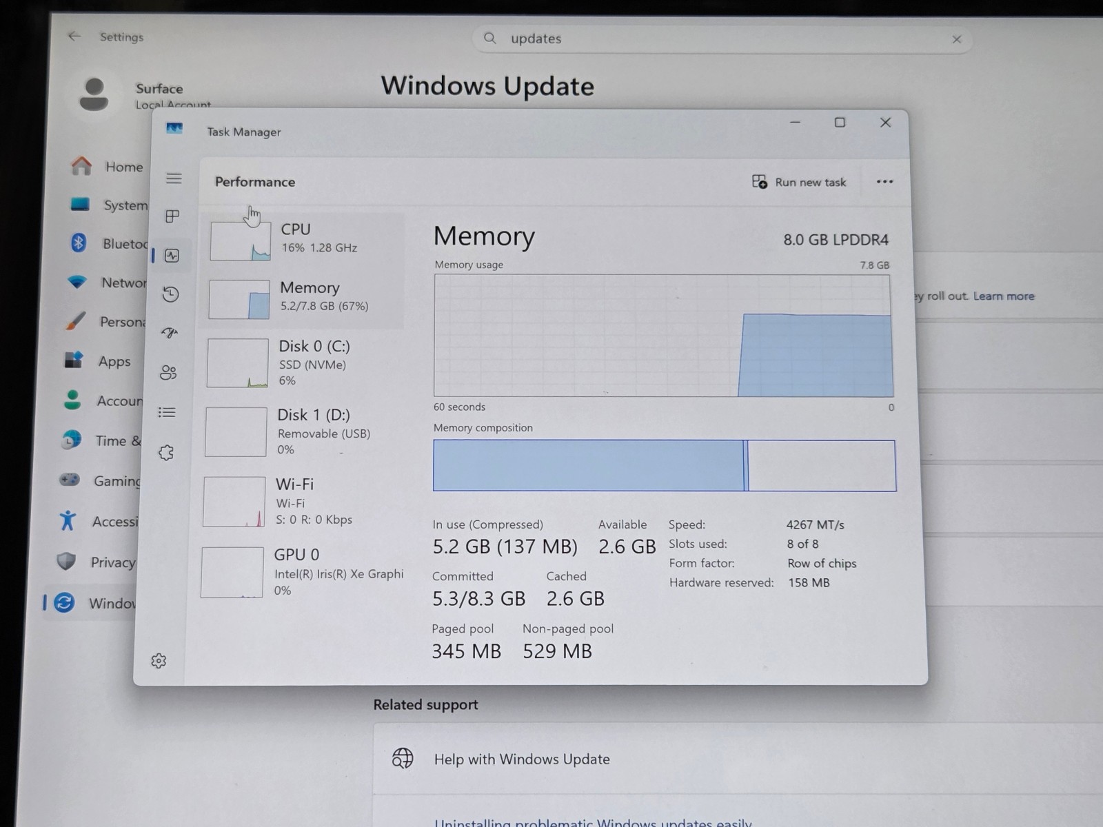Open Bluetooth & devices in Settings sidebar

pos(108,243)
